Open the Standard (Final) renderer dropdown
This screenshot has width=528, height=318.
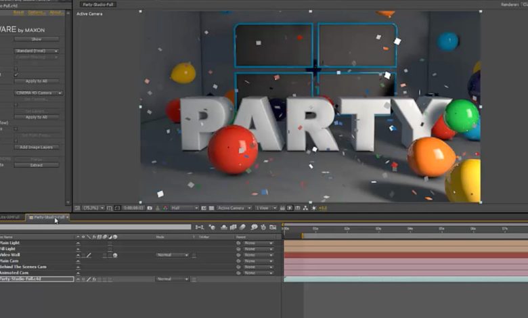[37, 51]
